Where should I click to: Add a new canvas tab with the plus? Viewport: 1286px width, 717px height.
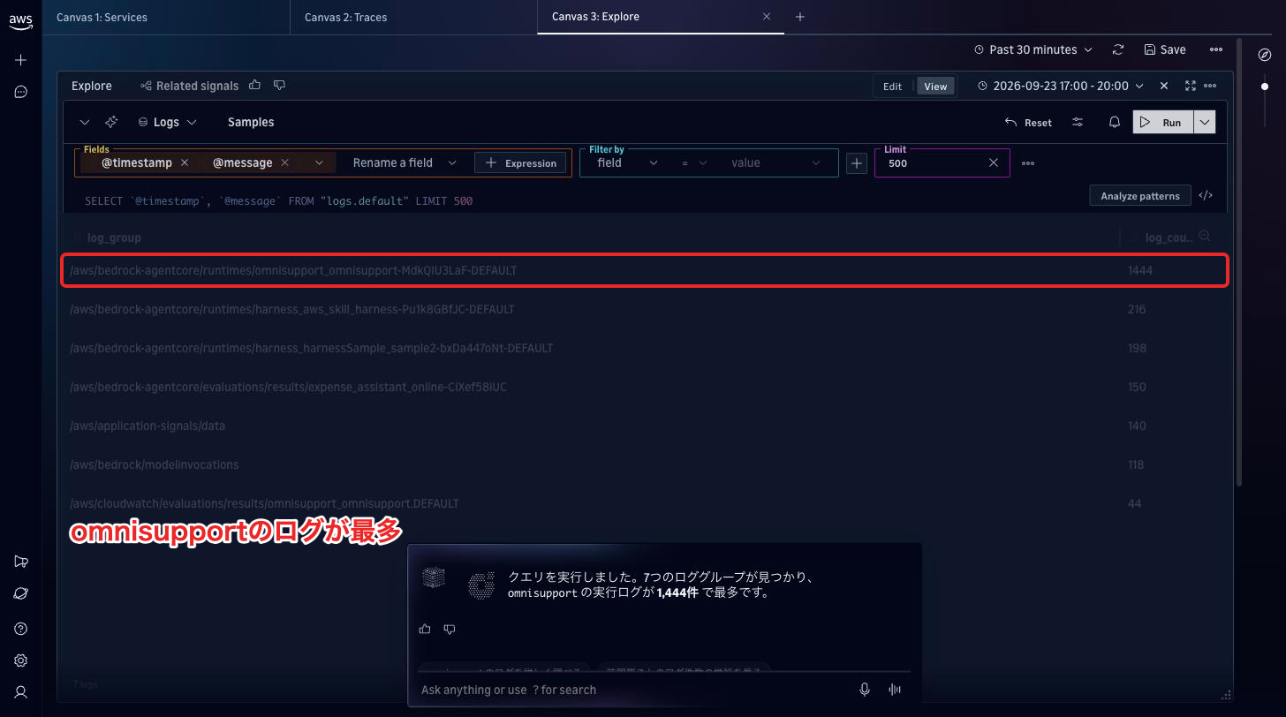point(799,17)
